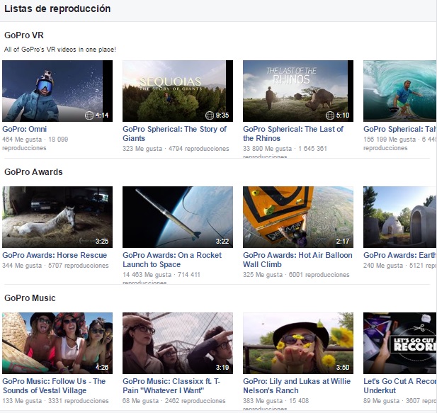
Task: Play the Lily and Lukas video thumbnail
Action: coord(297,343)
